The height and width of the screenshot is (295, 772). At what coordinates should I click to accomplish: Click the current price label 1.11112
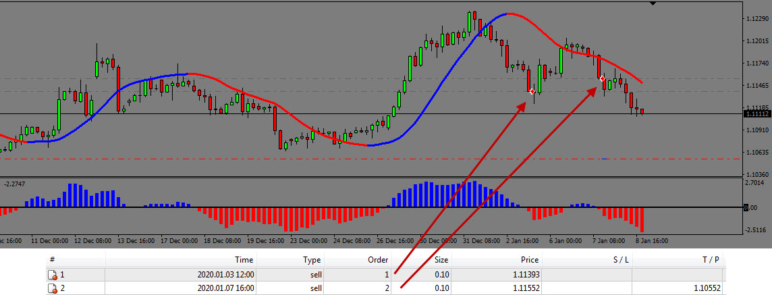pos(756,114)
